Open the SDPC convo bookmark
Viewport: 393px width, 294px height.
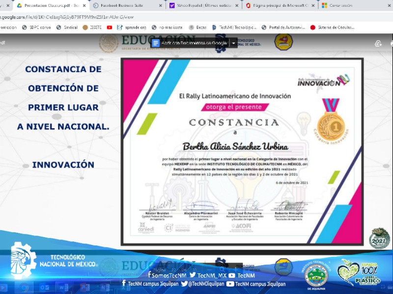pyautogui.click(x=36, y=27)
